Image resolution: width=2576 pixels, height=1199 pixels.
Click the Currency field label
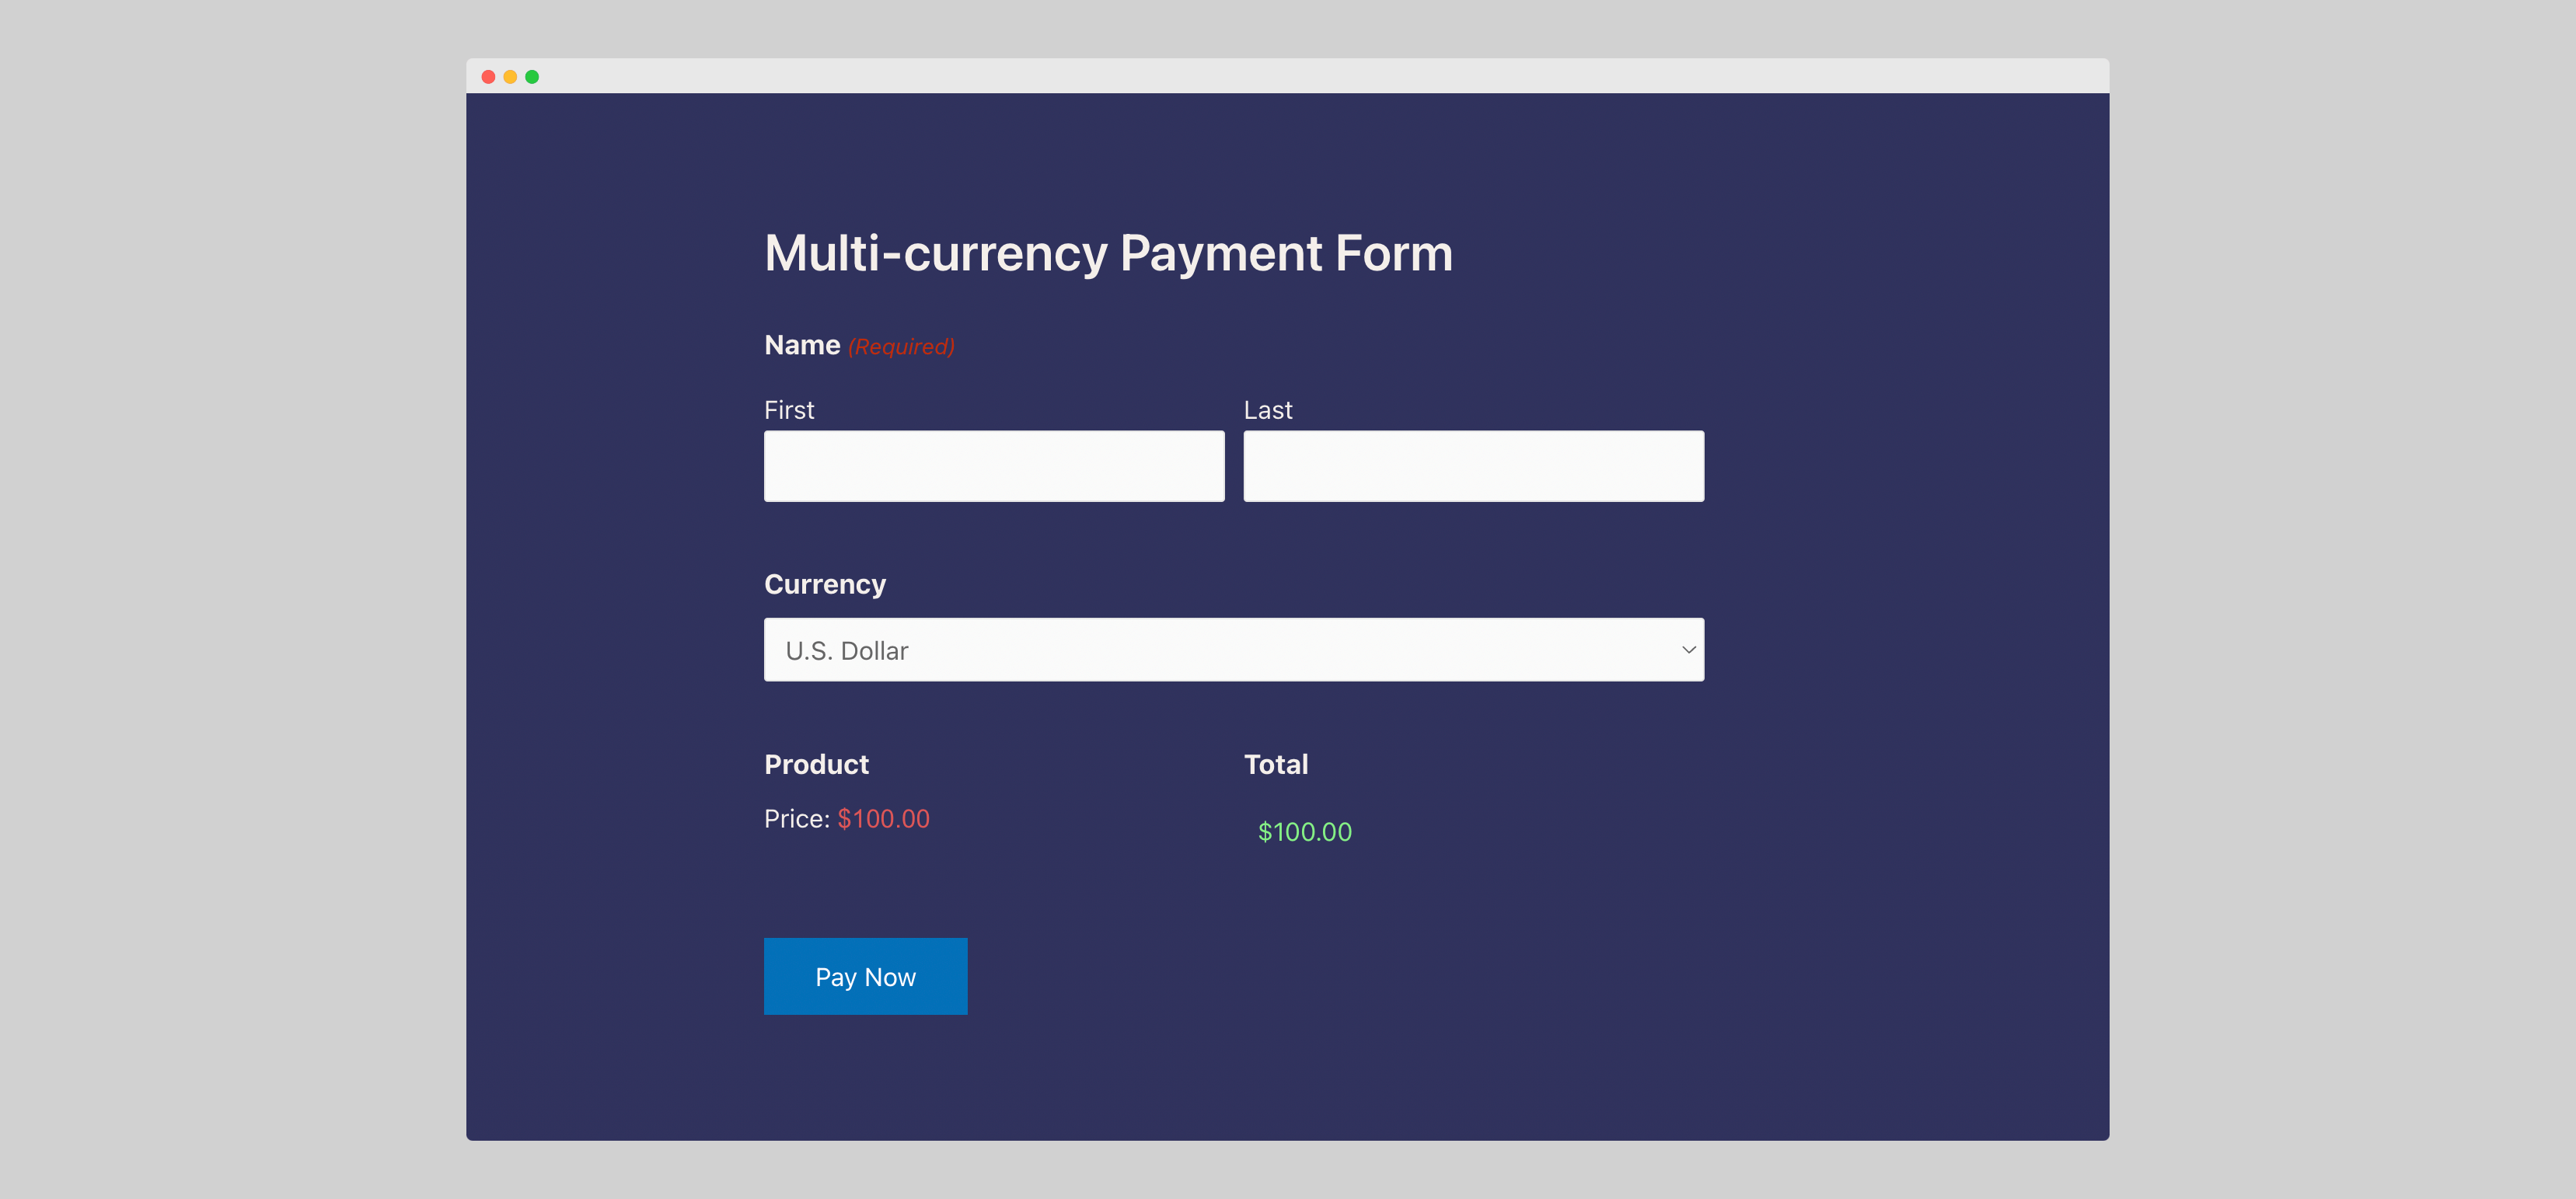pyautogui.click(x=825, y=584)
